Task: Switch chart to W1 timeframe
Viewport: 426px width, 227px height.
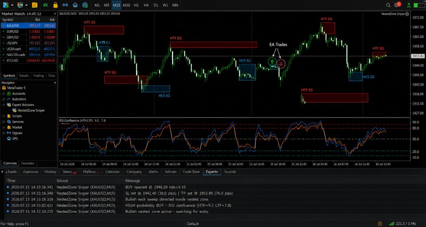Action: tap(166, 5)
